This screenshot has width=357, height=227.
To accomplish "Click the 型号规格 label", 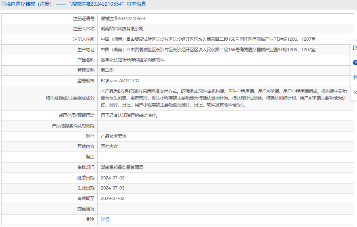I will click(86, 81).
